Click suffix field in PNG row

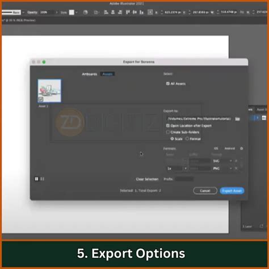(x=200, y=169)
